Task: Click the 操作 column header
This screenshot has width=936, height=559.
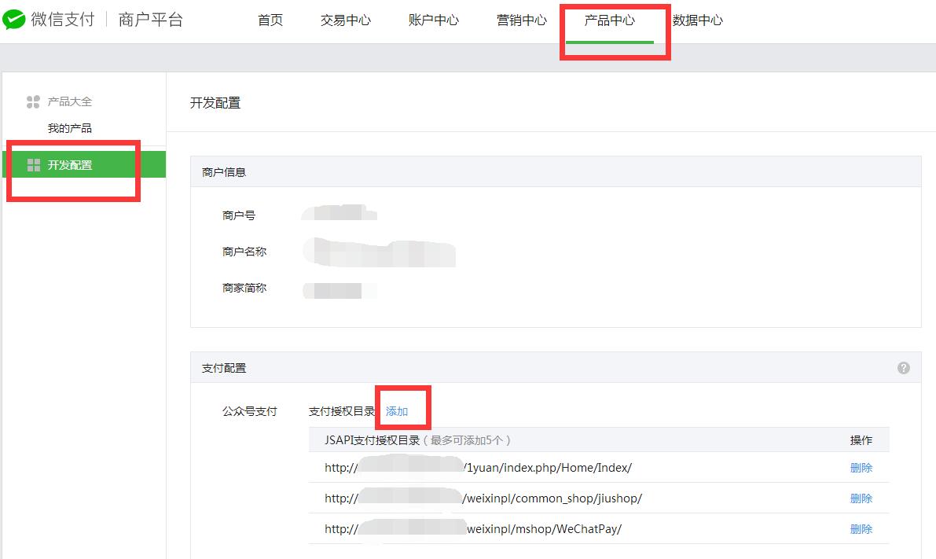Action: tap(861, 440)
